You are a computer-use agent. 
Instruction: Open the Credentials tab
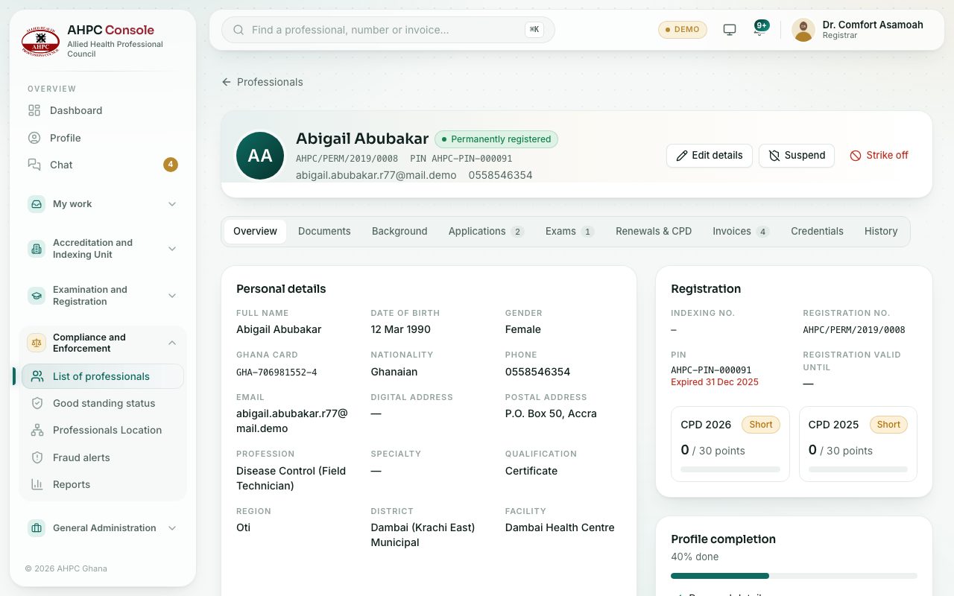pos(817,231)
